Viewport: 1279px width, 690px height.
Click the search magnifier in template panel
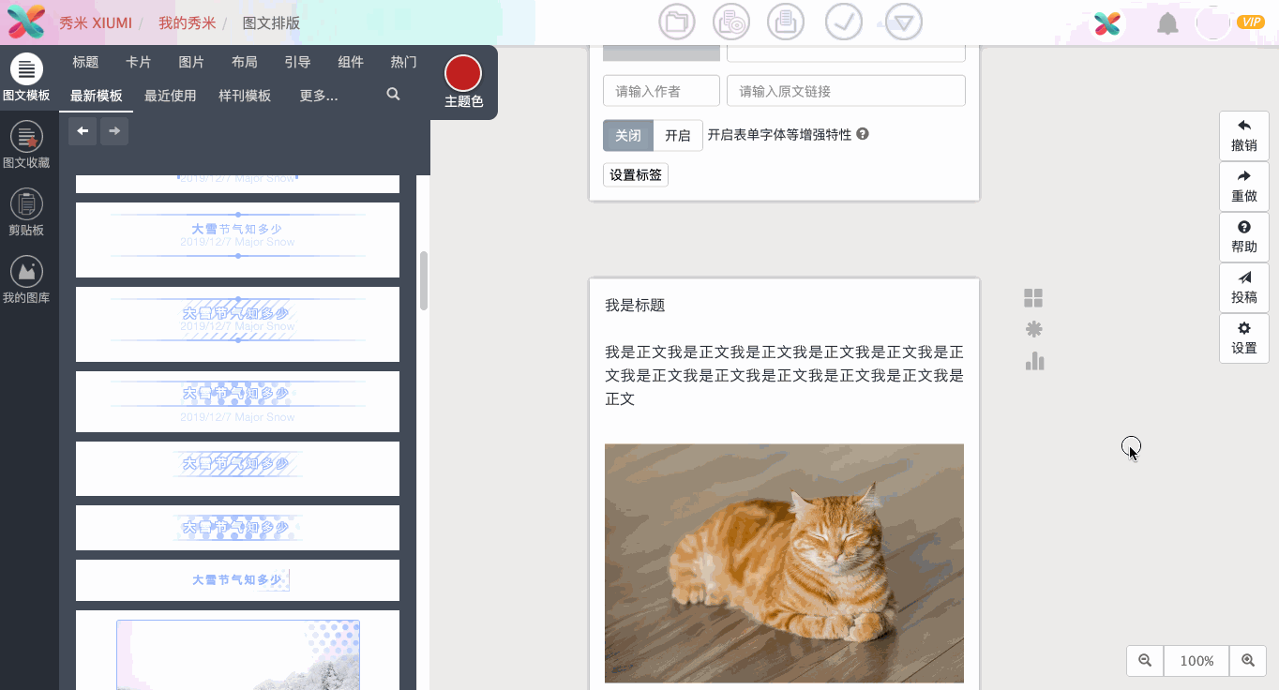tap(394, 94)
